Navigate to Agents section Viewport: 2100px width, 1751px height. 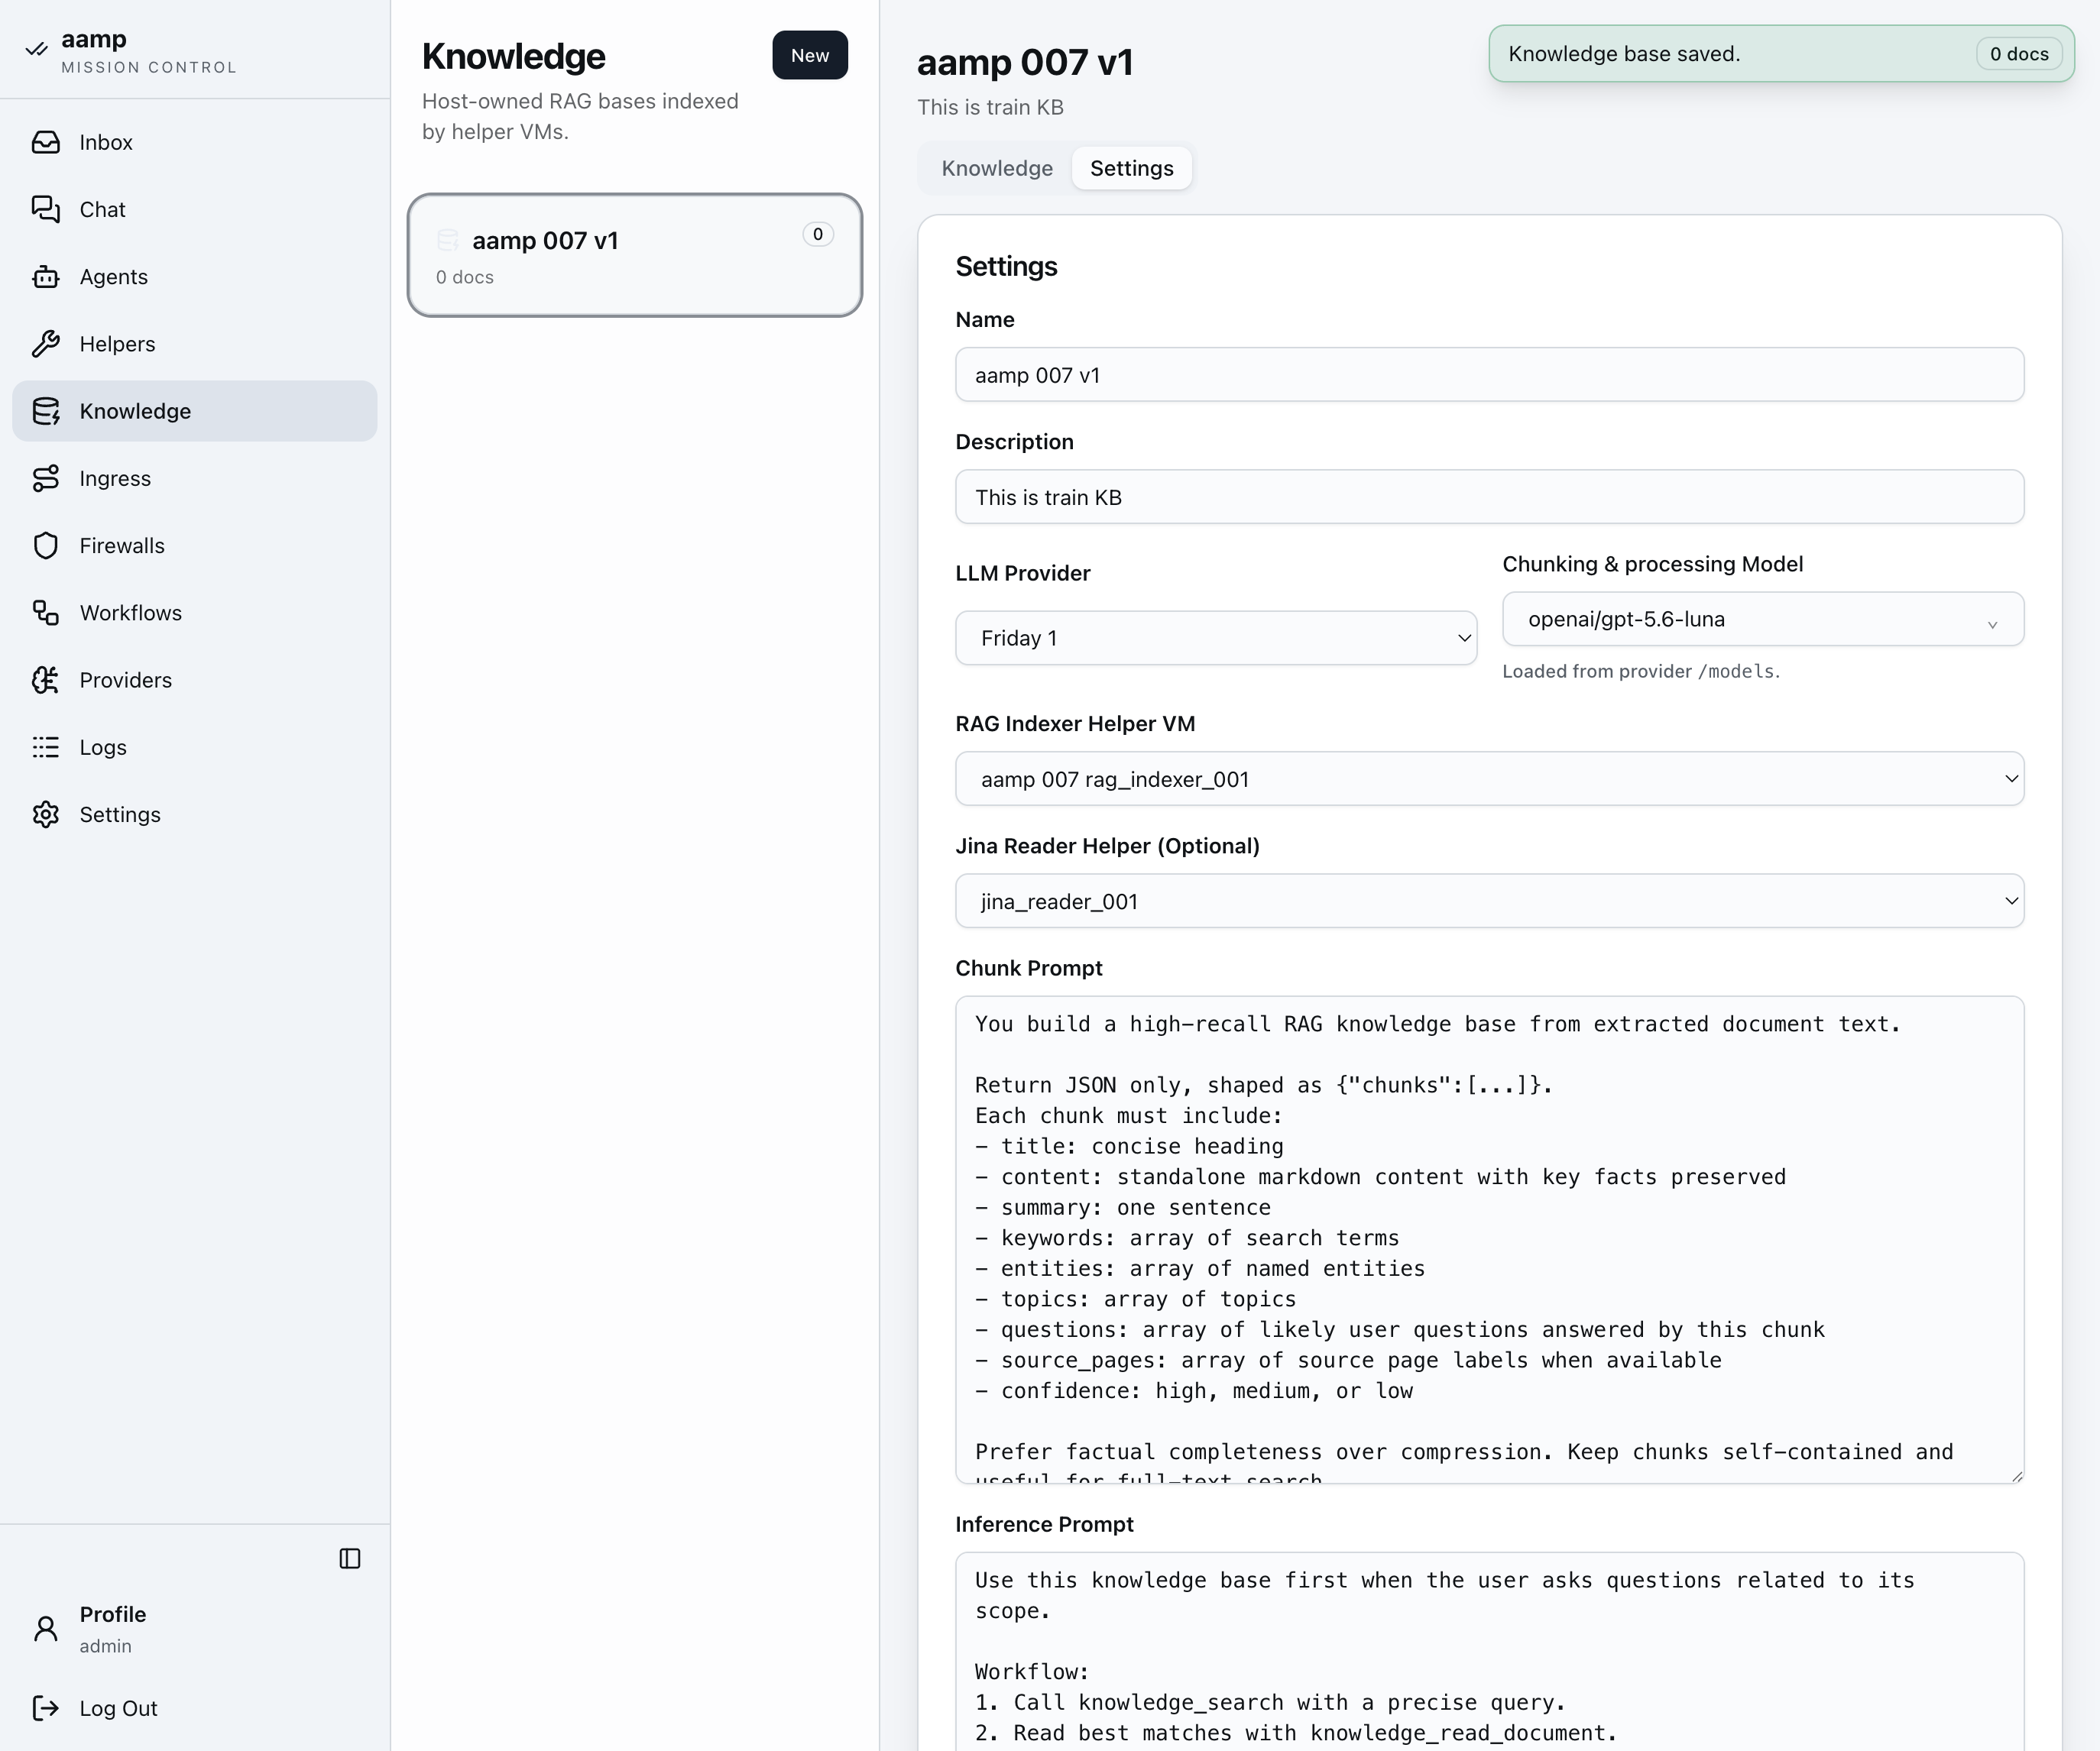pos(194,277)
